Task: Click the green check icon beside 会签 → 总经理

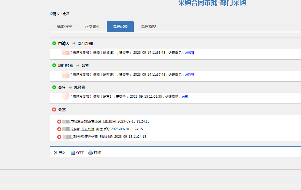Action: 54,88
